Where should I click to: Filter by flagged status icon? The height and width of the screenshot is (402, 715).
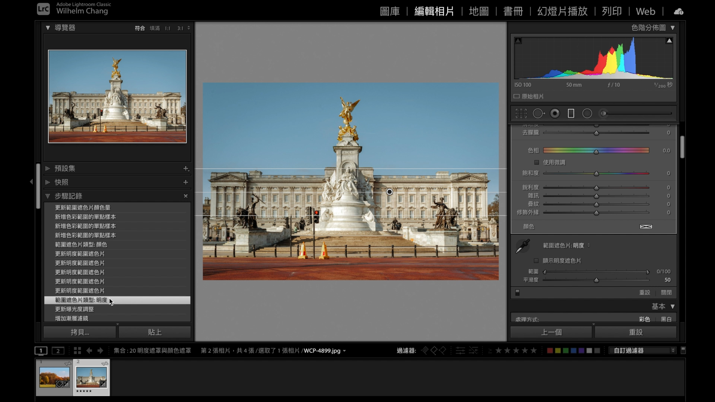tap(425, 351)
